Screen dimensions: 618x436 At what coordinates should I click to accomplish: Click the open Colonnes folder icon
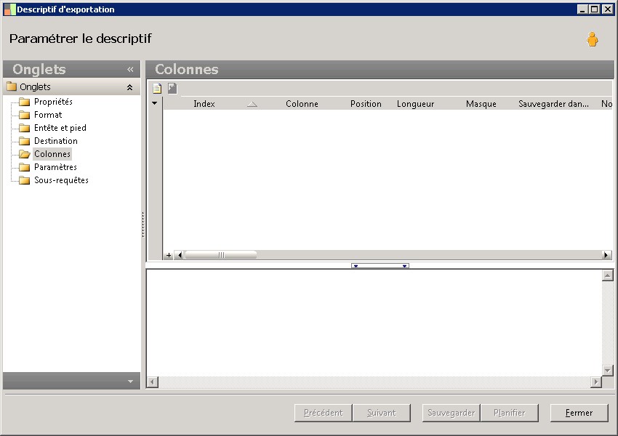[x=25, y=154]
